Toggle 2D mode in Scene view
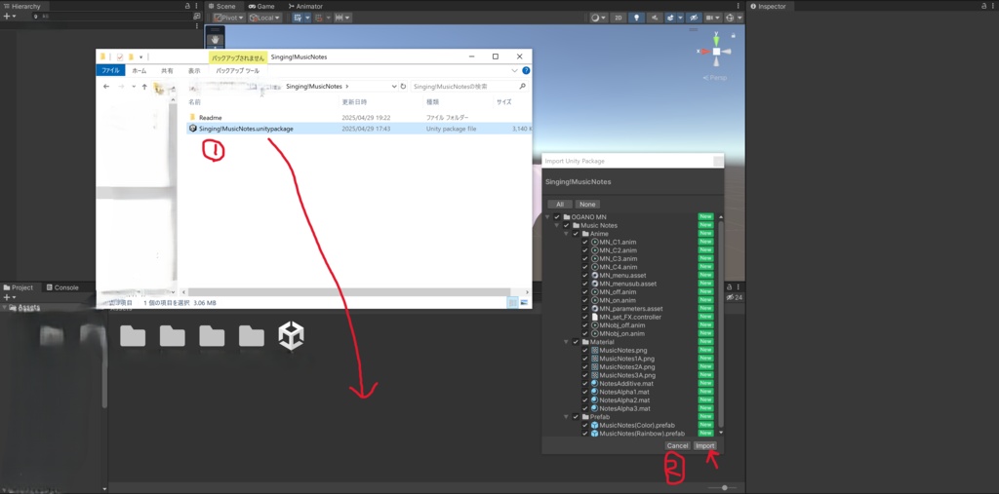Image resolution: width=999 pixels, height=494 pixels. [618, 18]
